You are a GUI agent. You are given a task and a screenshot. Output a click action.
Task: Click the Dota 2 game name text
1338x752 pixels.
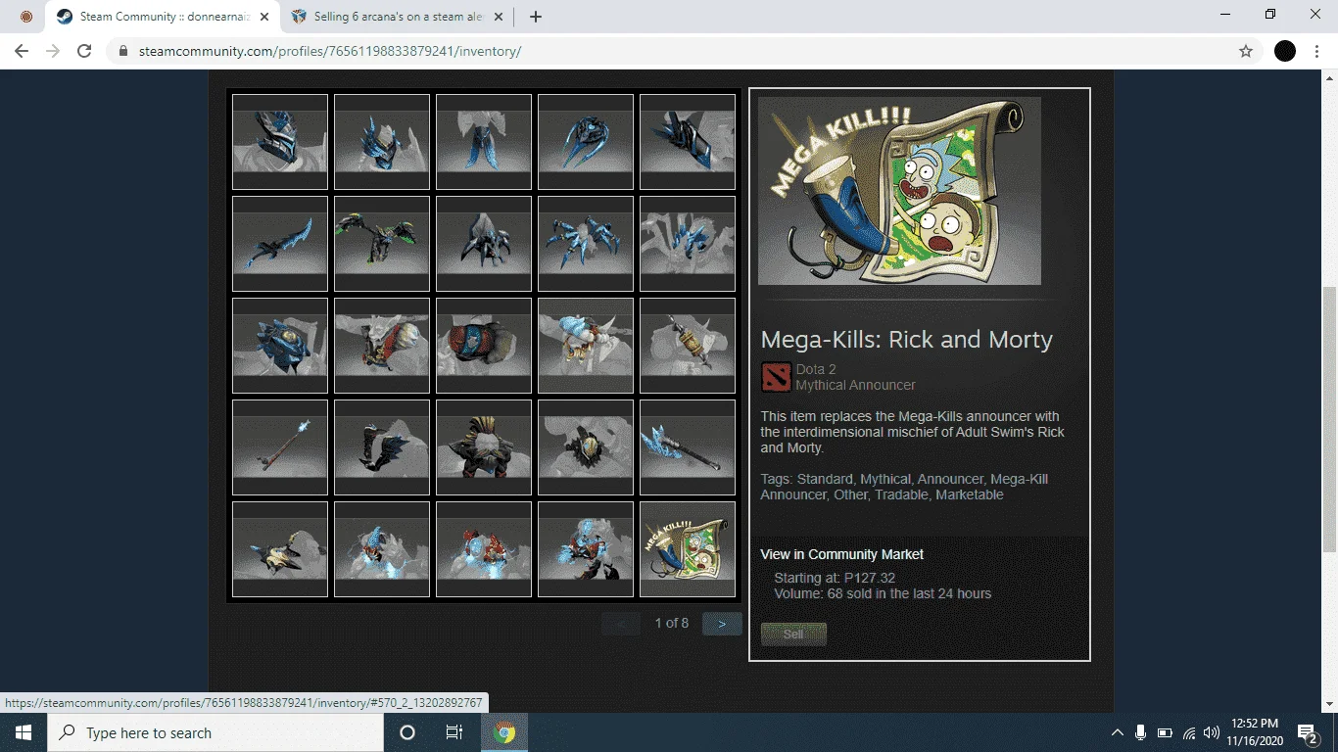816,369
